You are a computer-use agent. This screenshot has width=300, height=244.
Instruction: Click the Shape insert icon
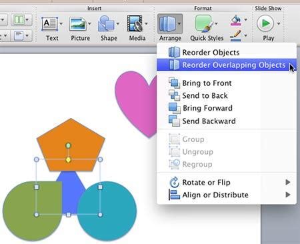click(106, 23)
